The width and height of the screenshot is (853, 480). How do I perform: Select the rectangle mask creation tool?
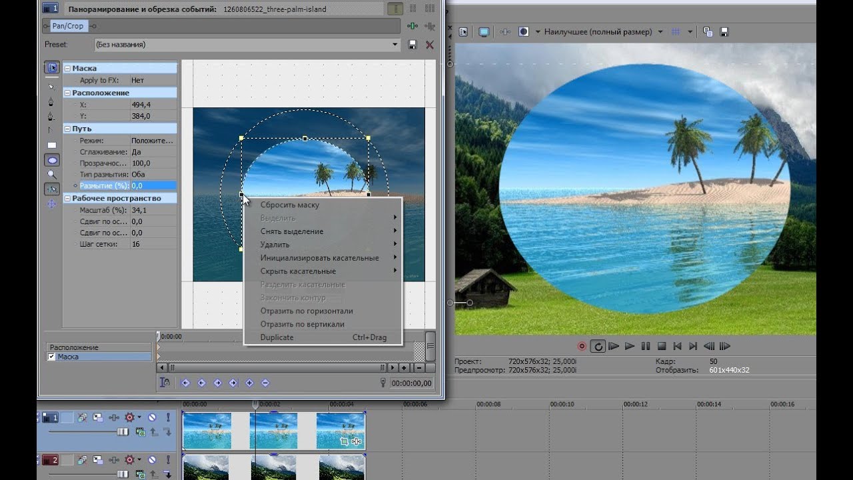click(51, 145)
